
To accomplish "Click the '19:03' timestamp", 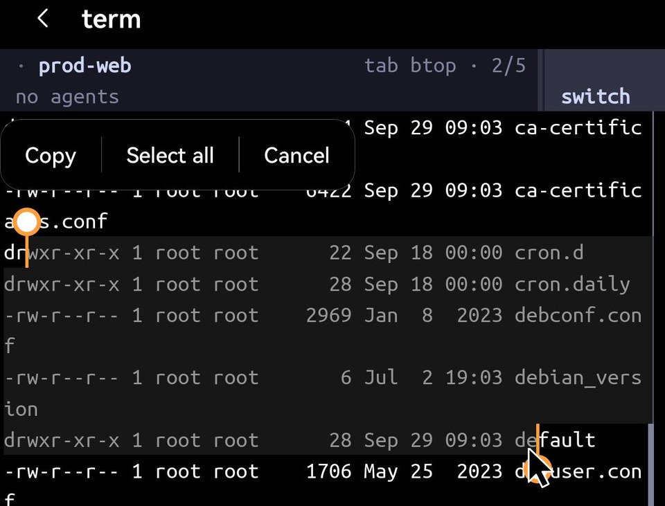I will click(x=474, y=377).
